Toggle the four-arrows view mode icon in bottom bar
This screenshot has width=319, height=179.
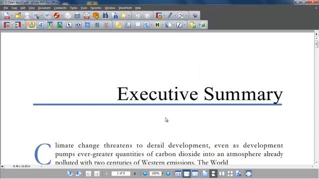(x=230, y=174)
